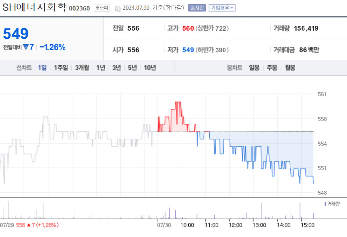Viewport: 347px width, 237px height.
Task: Click the 07/30 date axis label
Action: (x=164, y=225)
